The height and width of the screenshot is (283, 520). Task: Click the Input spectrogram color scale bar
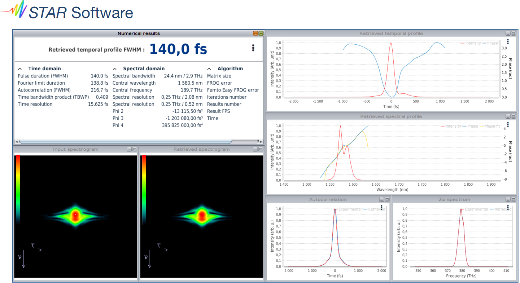(x=18, y=189)
